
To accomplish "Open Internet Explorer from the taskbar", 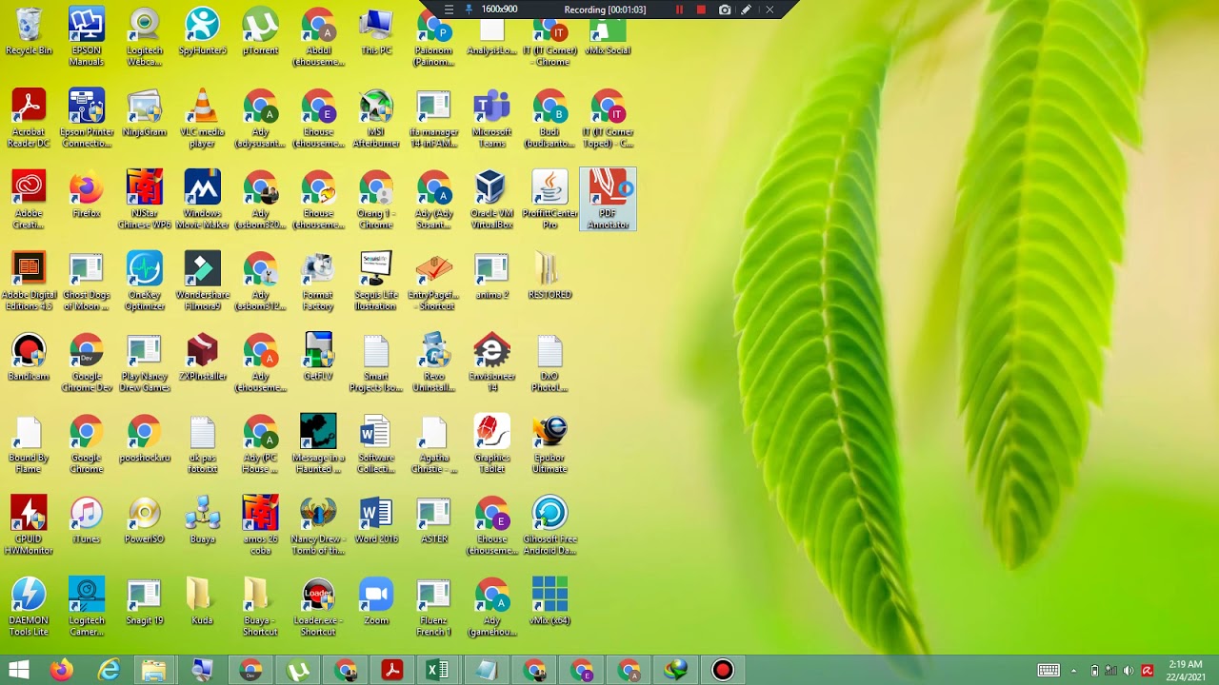I will pos(109,670).
